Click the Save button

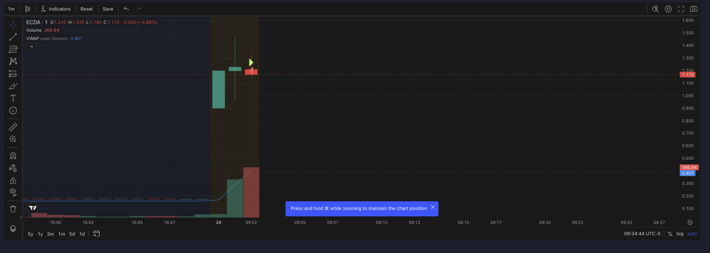coord(108,9)
